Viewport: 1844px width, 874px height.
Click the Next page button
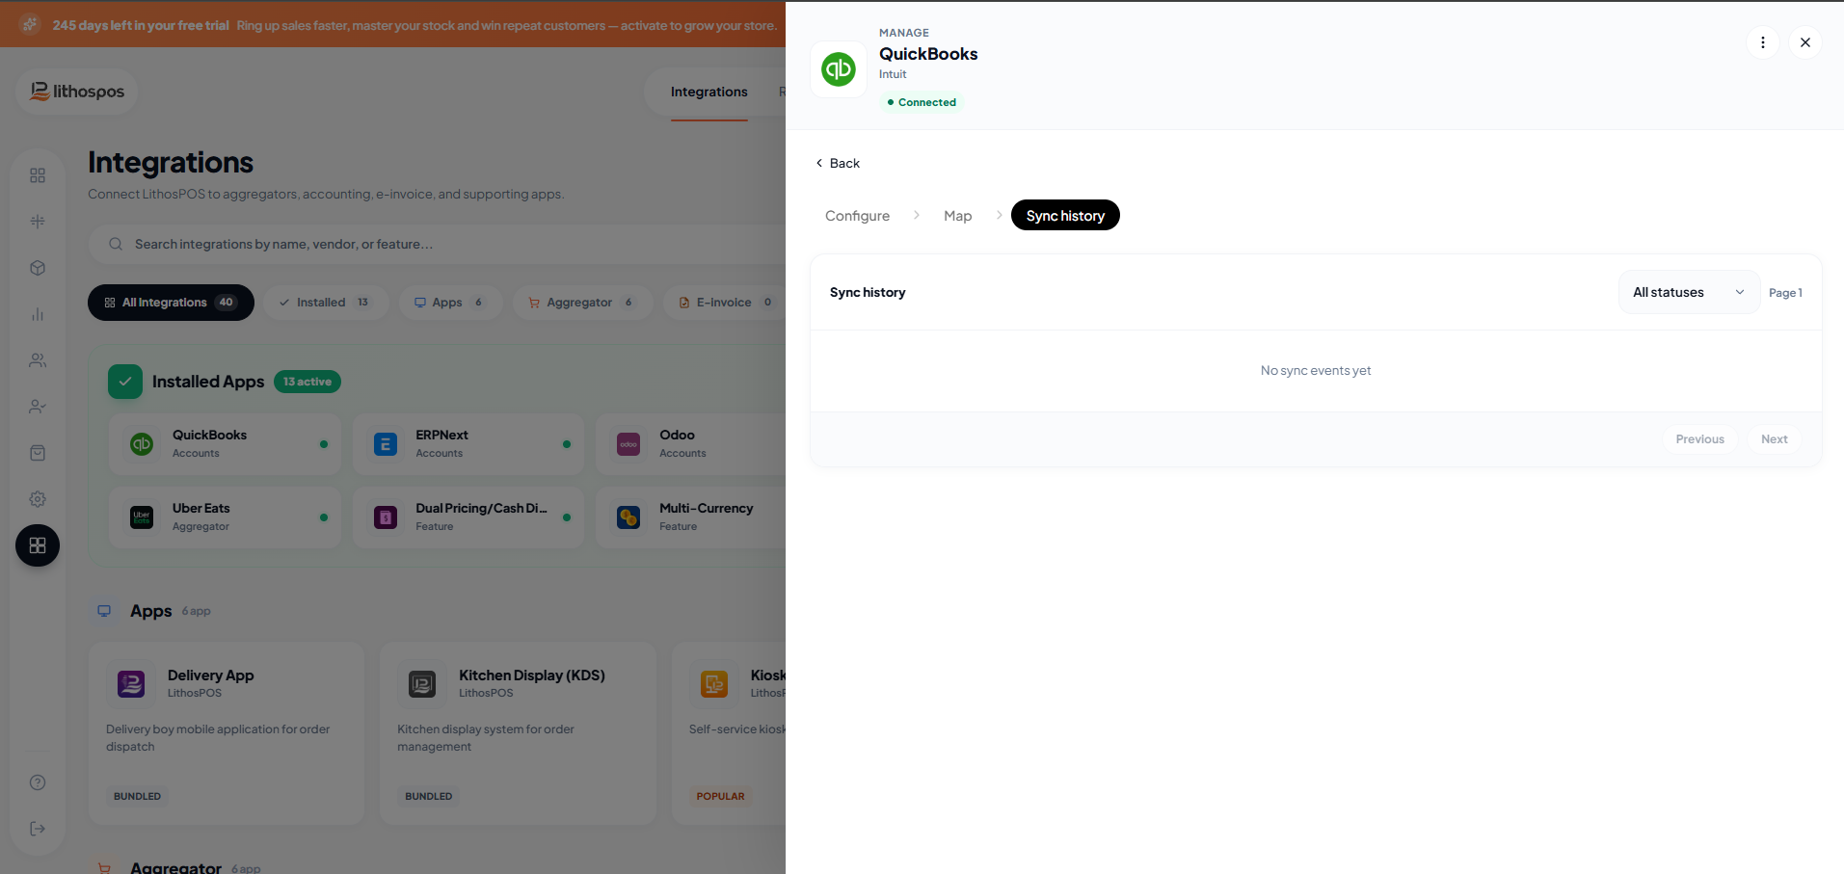pos(1774,439)
